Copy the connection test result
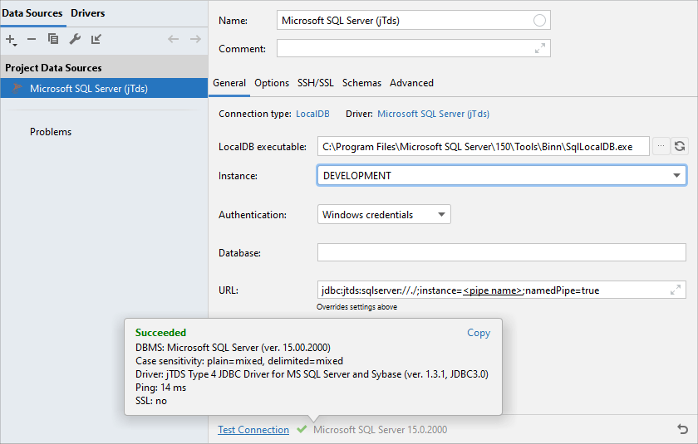The width and height of the screenshot is (698, 444). click(479, 333)
